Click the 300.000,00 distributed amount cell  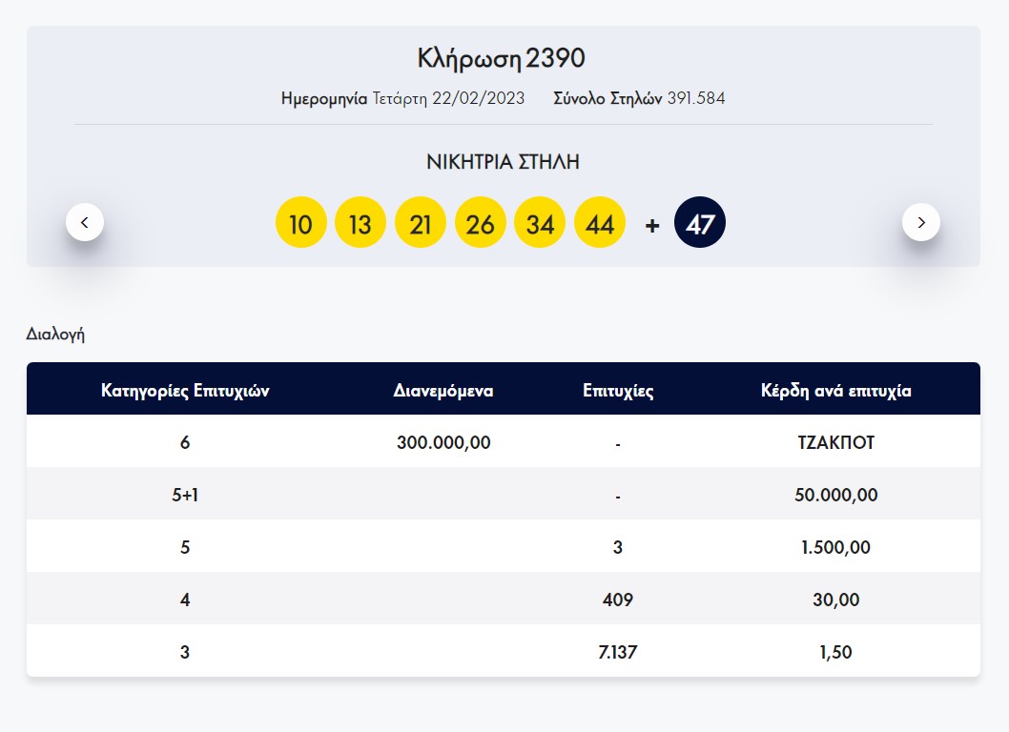click(x=443, y=442)
